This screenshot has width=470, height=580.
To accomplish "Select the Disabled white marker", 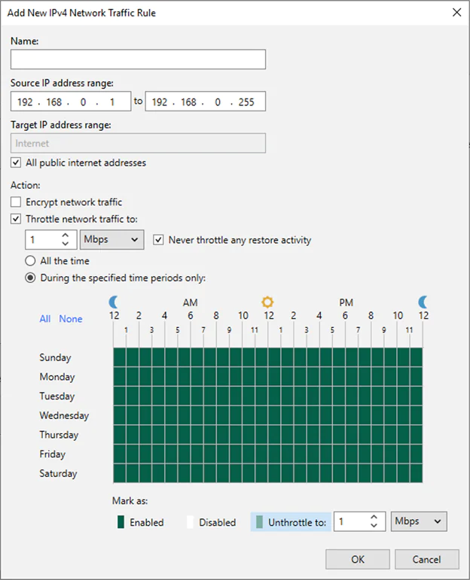I will 191,522.
